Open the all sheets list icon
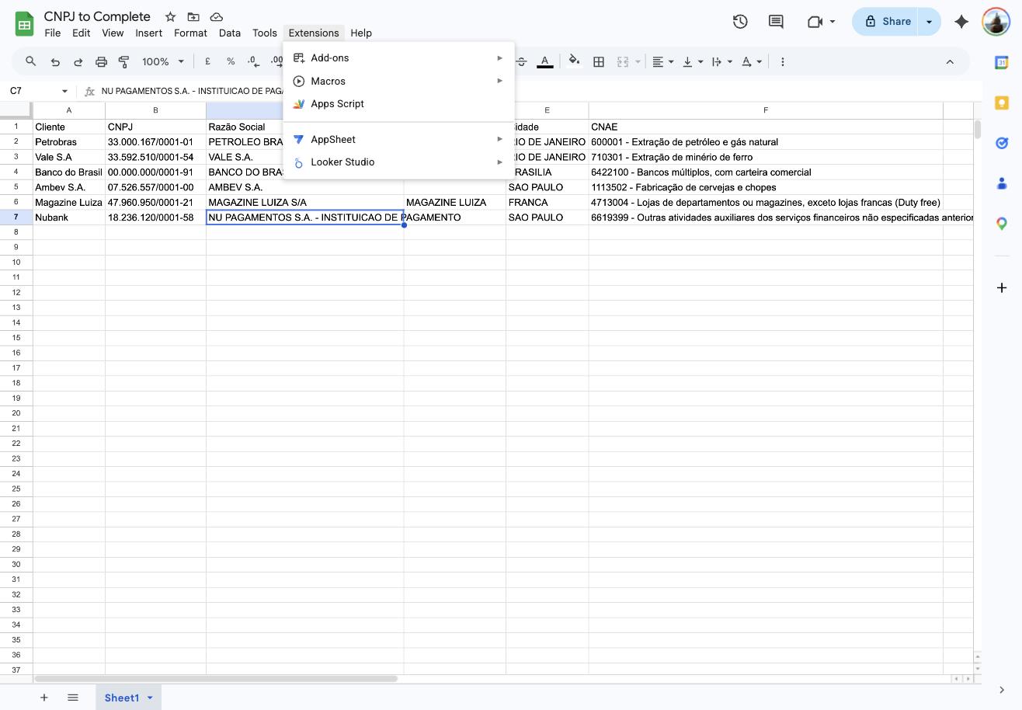1022x710 pixels. tap(73, 698)
